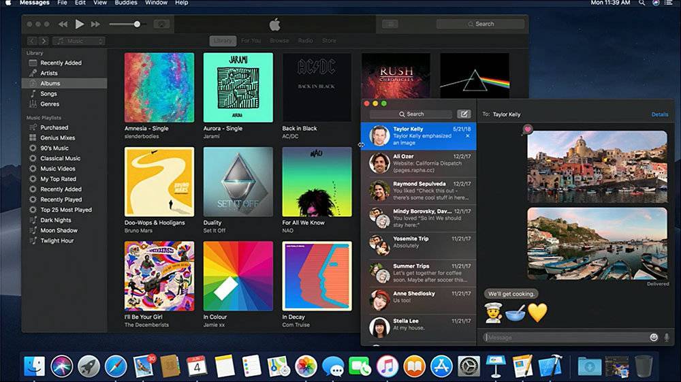Open the Duality album cover
Screen dimensions: 681x382
(x=238, y=181)
